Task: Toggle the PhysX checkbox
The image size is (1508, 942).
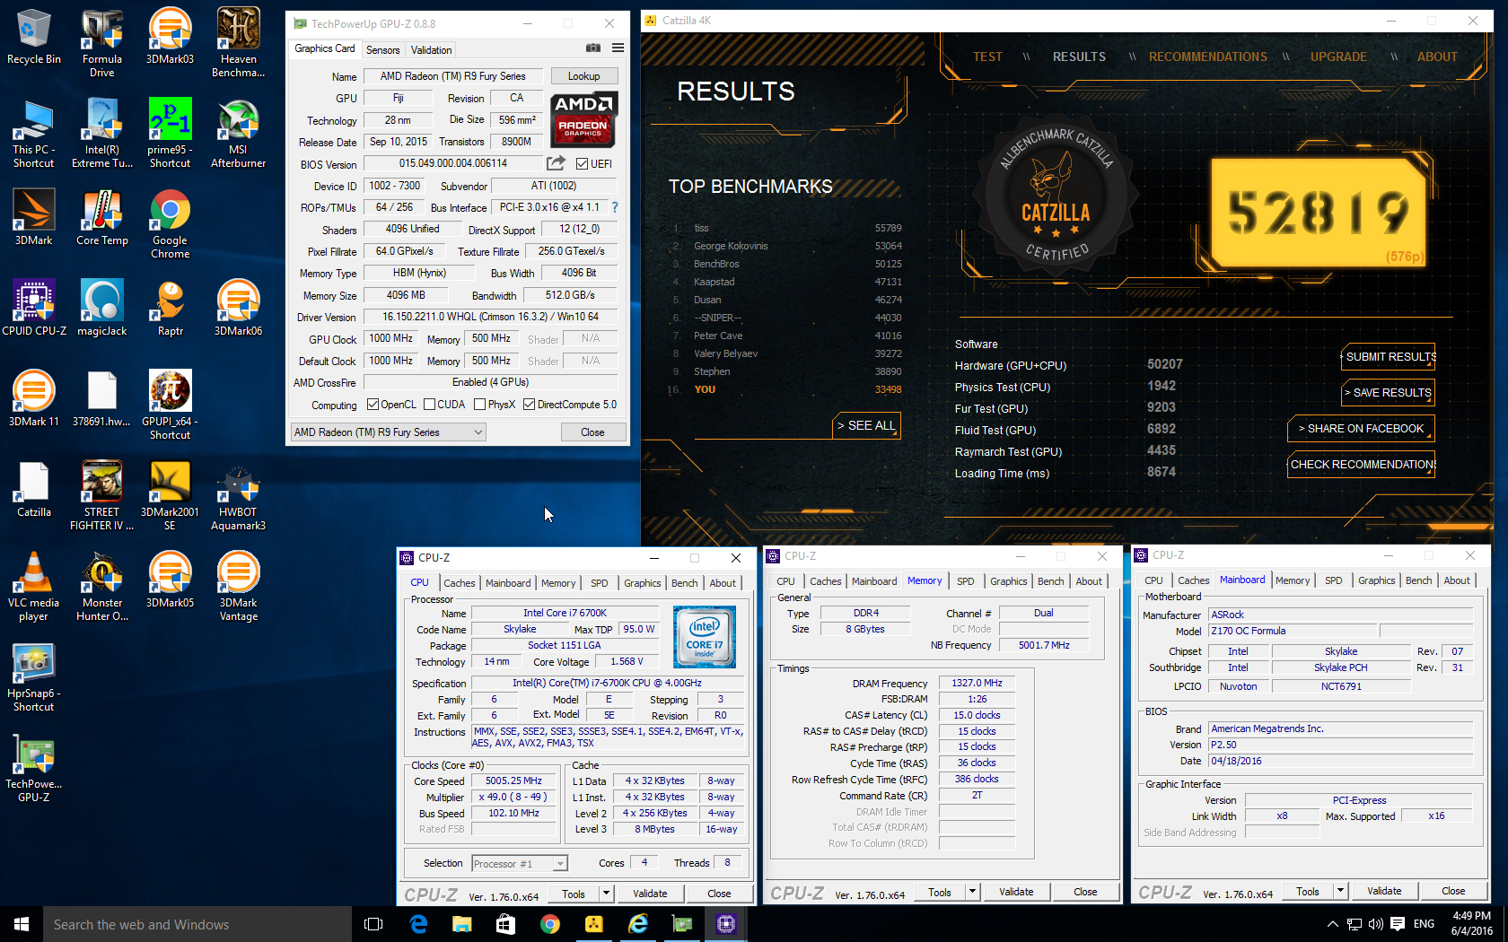Action: coord(479,405)
